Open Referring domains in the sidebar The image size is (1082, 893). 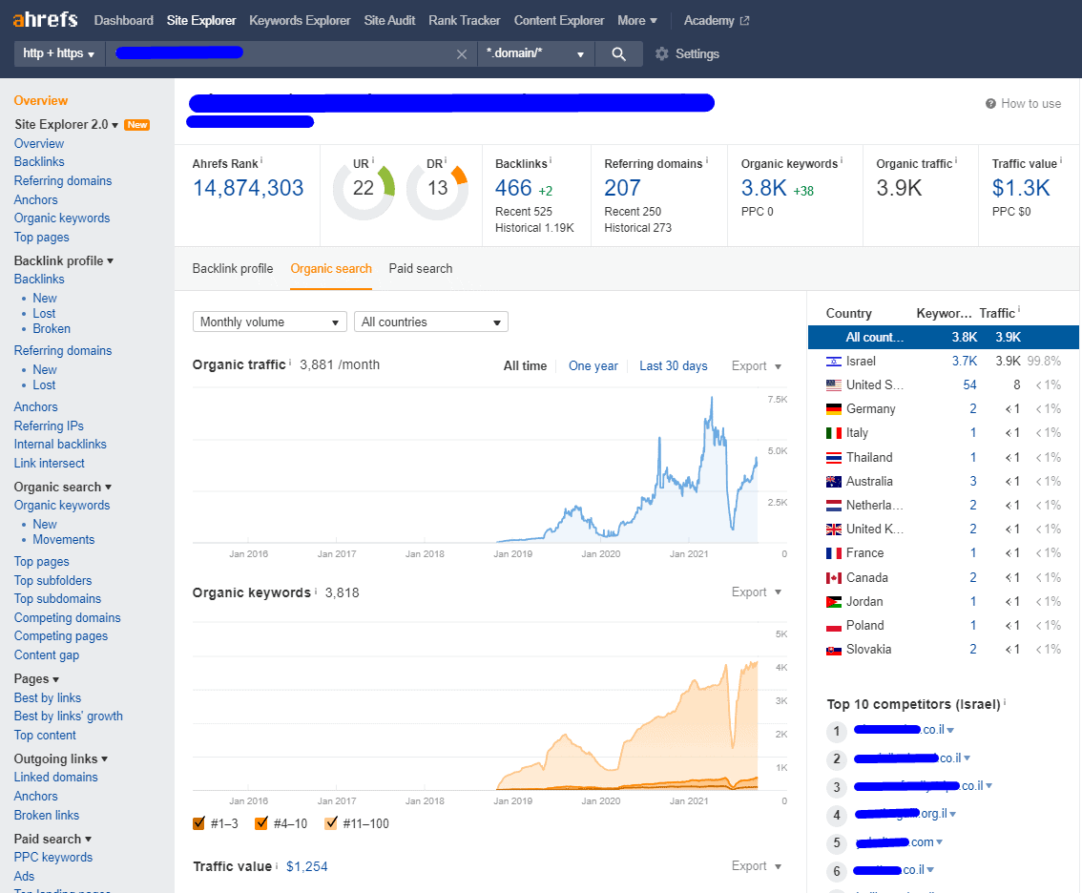(63, 181)
